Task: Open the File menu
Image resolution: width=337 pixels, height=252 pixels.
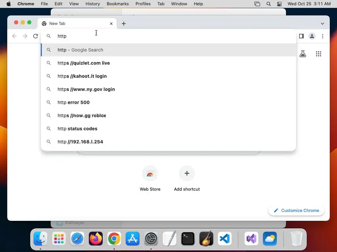Action: [44, 4]
